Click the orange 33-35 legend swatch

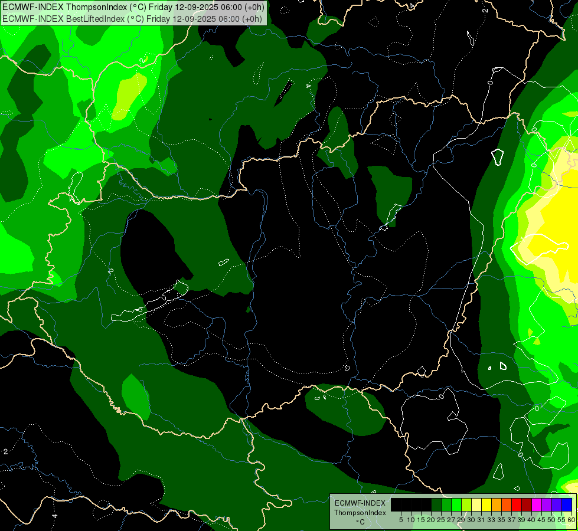497,504
